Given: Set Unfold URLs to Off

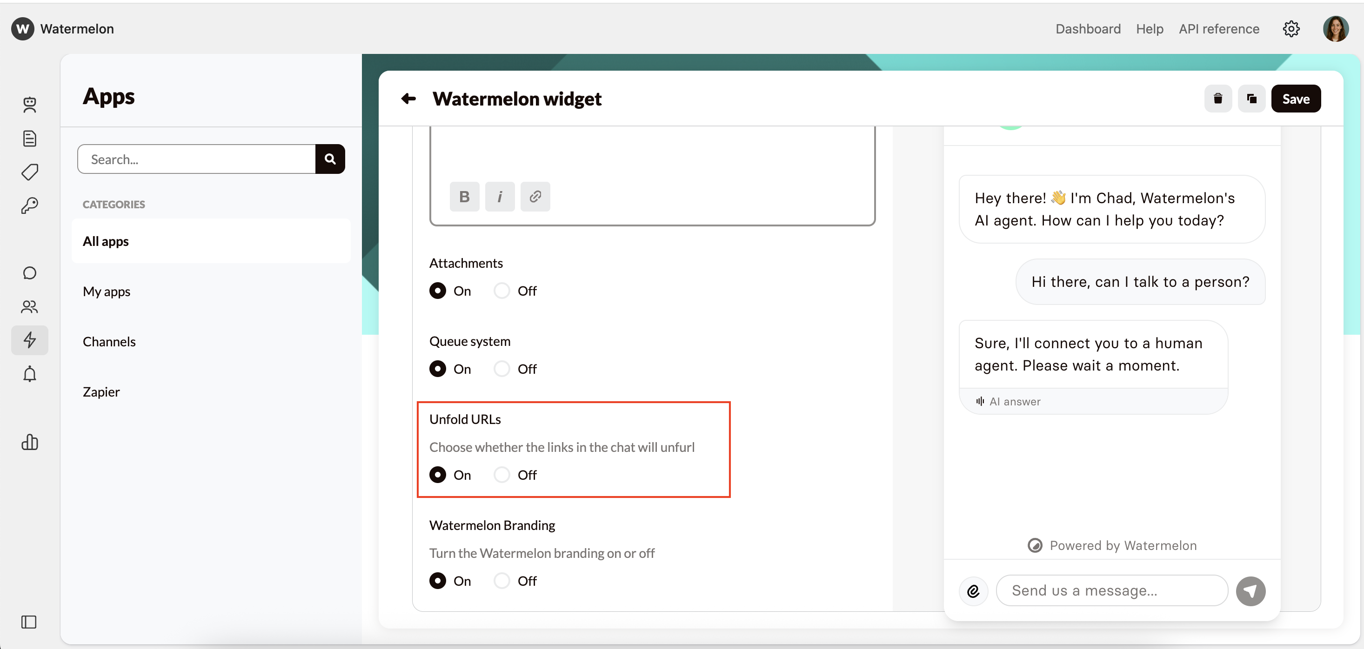Looking at the screenshot, I should coord(501,475).
